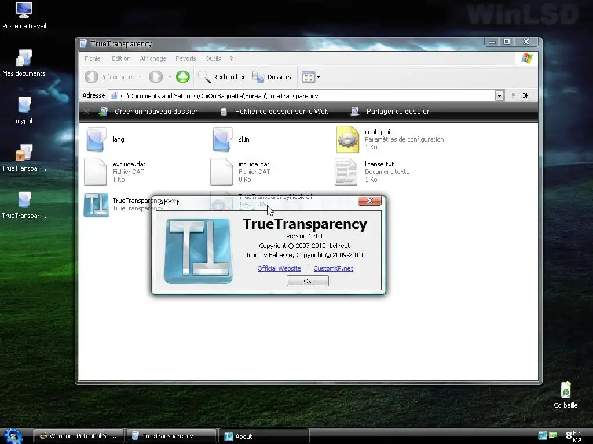The image size is (593, 444).
Task: Open the Fichier menu
Action: 93,58
